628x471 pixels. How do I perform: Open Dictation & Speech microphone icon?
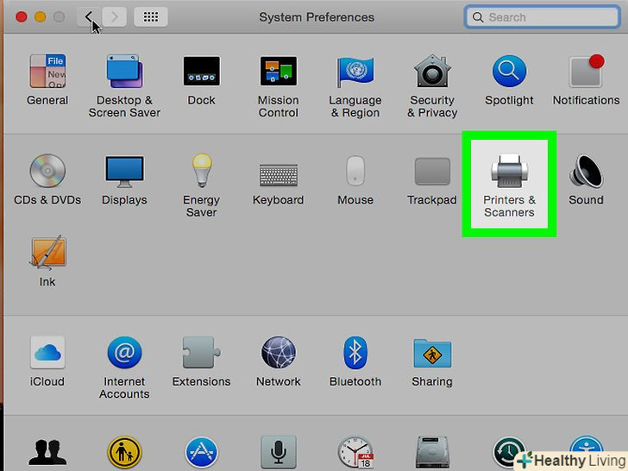coord(279,453)
